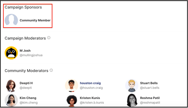Open the houston craig profile link
Viewport: 188px width, 108px height.
click(x=90, y=83)
